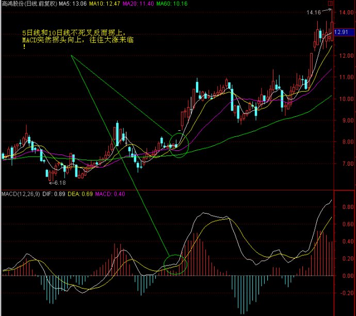Viewport: 356px width, 316px height.
Task: Click the 6.18 low price arrow label
Action: [x=57, y=182]
